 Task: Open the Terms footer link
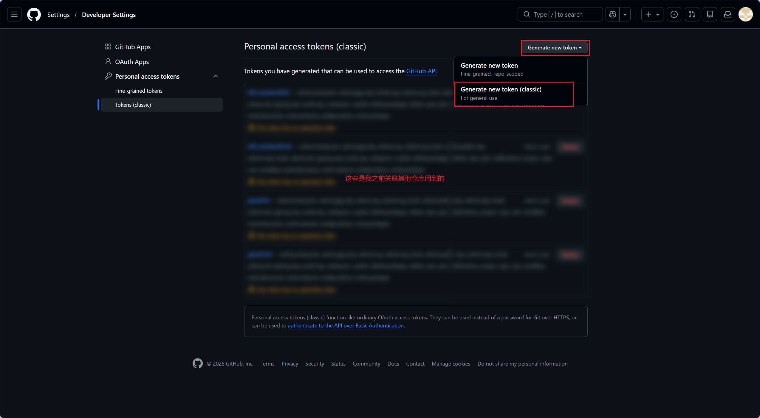point(267,364)
